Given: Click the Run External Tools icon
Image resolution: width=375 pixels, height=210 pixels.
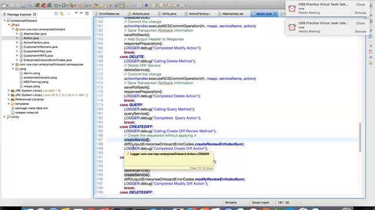Looking at the screenshot, I should pos(71,5).
